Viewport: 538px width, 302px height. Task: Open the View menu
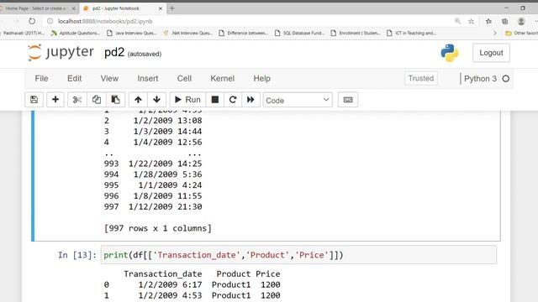109,78
